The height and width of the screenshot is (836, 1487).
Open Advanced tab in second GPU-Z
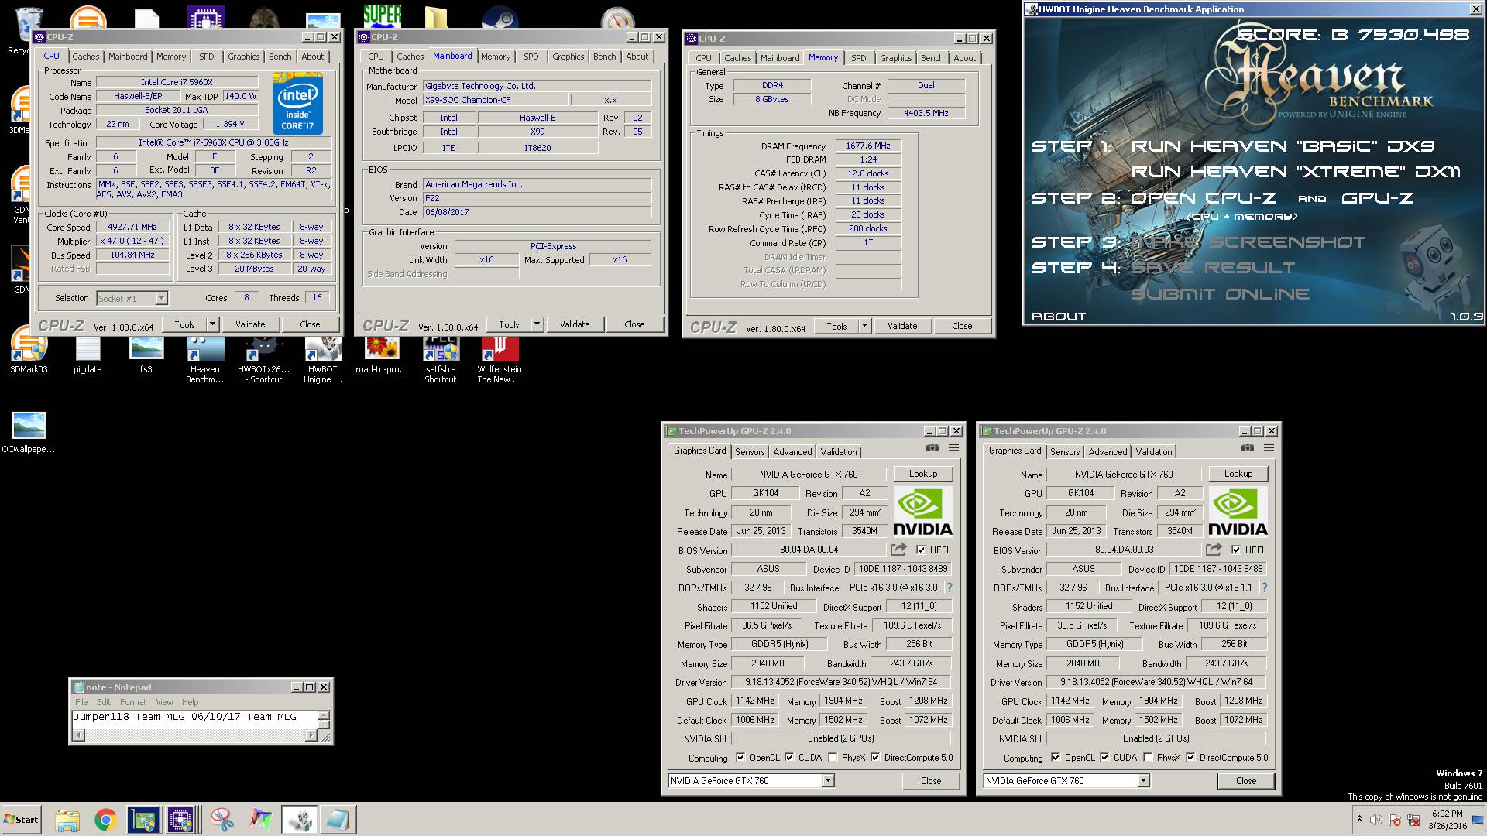click(1108, 452)
